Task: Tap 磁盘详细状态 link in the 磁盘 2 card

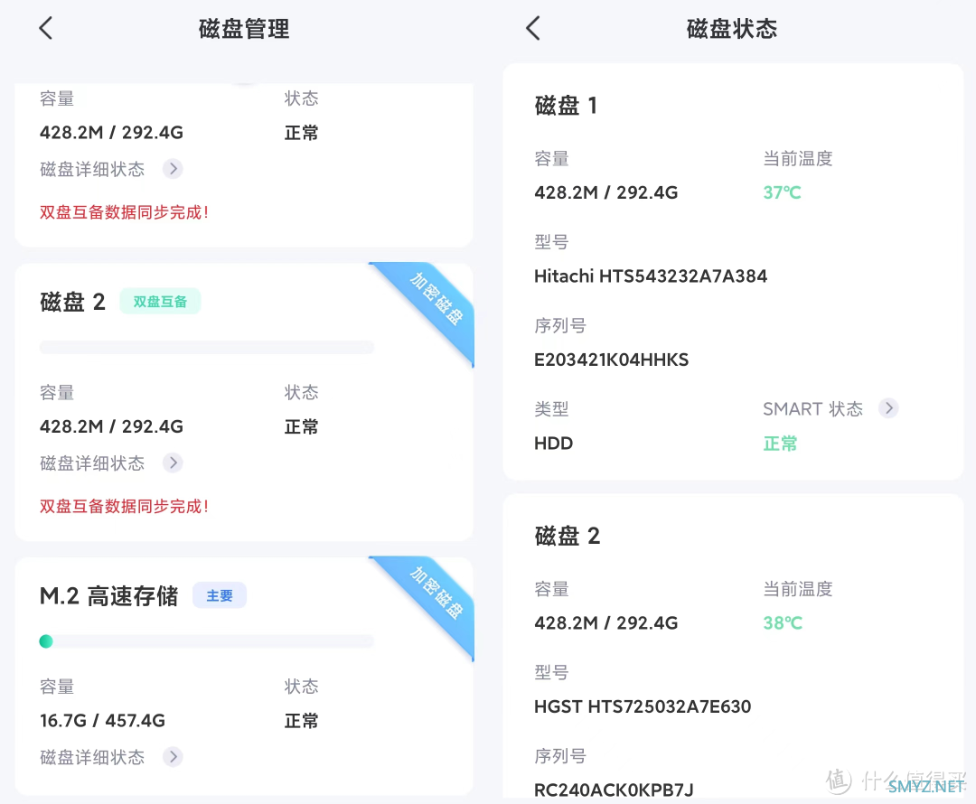Action: [92, 463]
